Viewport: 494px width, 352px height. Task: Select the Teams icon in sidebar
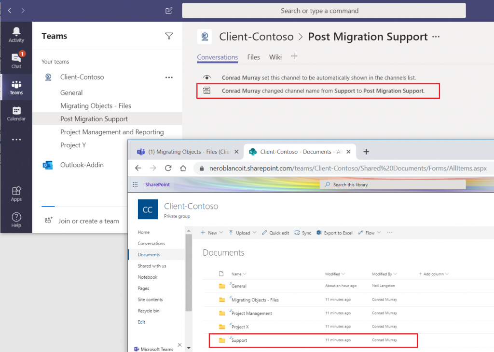tap(16, 88)
